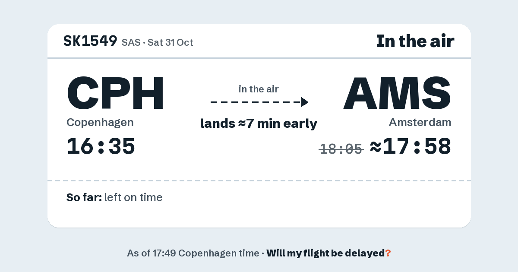Click the dashed divider line in card
This screenshot has height=272, width=518.
259,180
